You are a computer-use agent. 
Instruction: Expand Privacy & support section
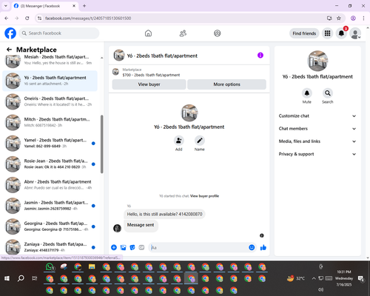[x=317, y=154]
